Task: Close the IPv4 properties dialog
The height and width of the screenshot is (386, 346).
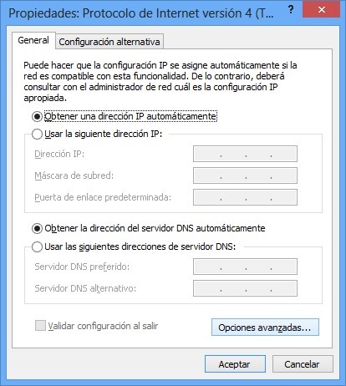Action: click(321, 10)
